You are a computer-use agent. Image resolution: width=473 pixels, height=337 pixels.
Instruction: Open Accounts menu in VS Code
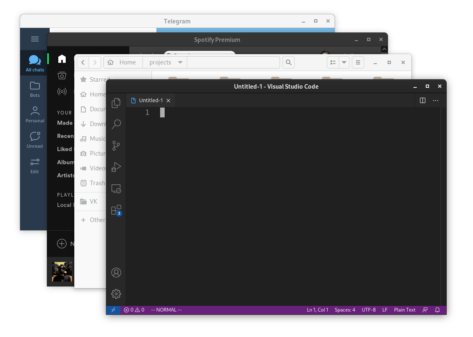click(116, 273)
